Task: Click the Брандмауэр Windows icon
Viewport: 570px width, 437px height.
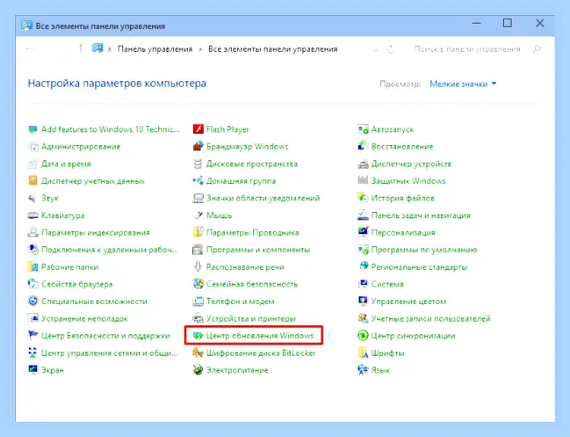Action: click(198, 146)
